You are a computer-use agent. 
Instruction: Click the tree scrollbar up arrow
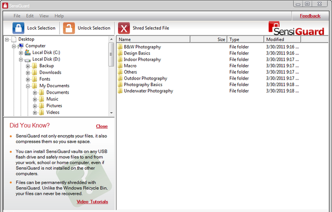coord(111,39)
